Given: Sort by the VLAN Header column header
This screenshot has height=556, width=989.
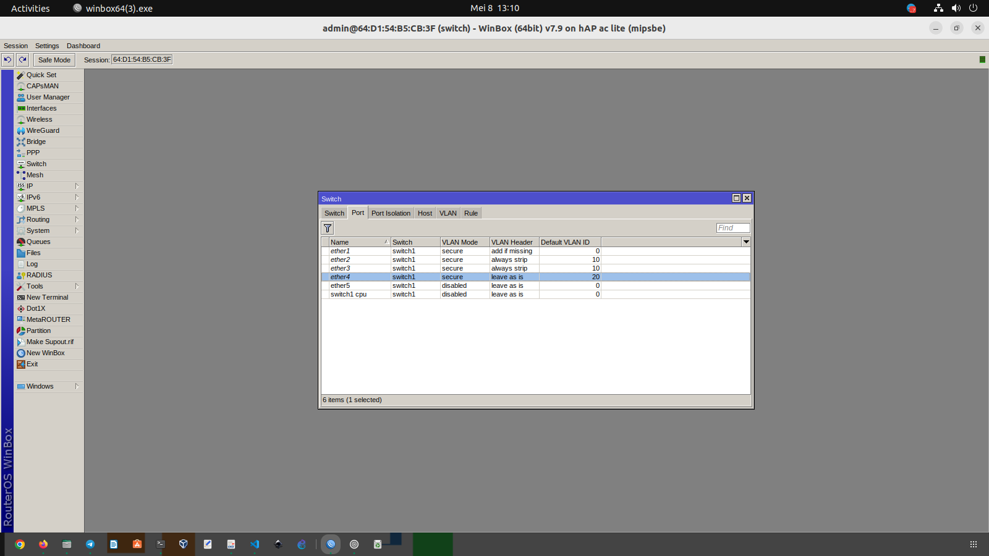Looking at the screenshot, I should tap(514, 242).
